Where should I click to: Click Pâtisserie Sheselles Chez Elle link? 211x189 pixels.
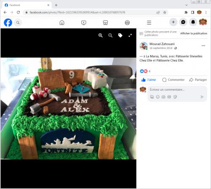[x=170, y=58]
